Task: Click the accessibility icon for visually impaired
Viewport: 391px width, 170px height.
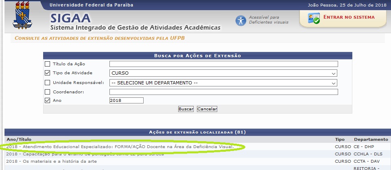Action: 241,20
